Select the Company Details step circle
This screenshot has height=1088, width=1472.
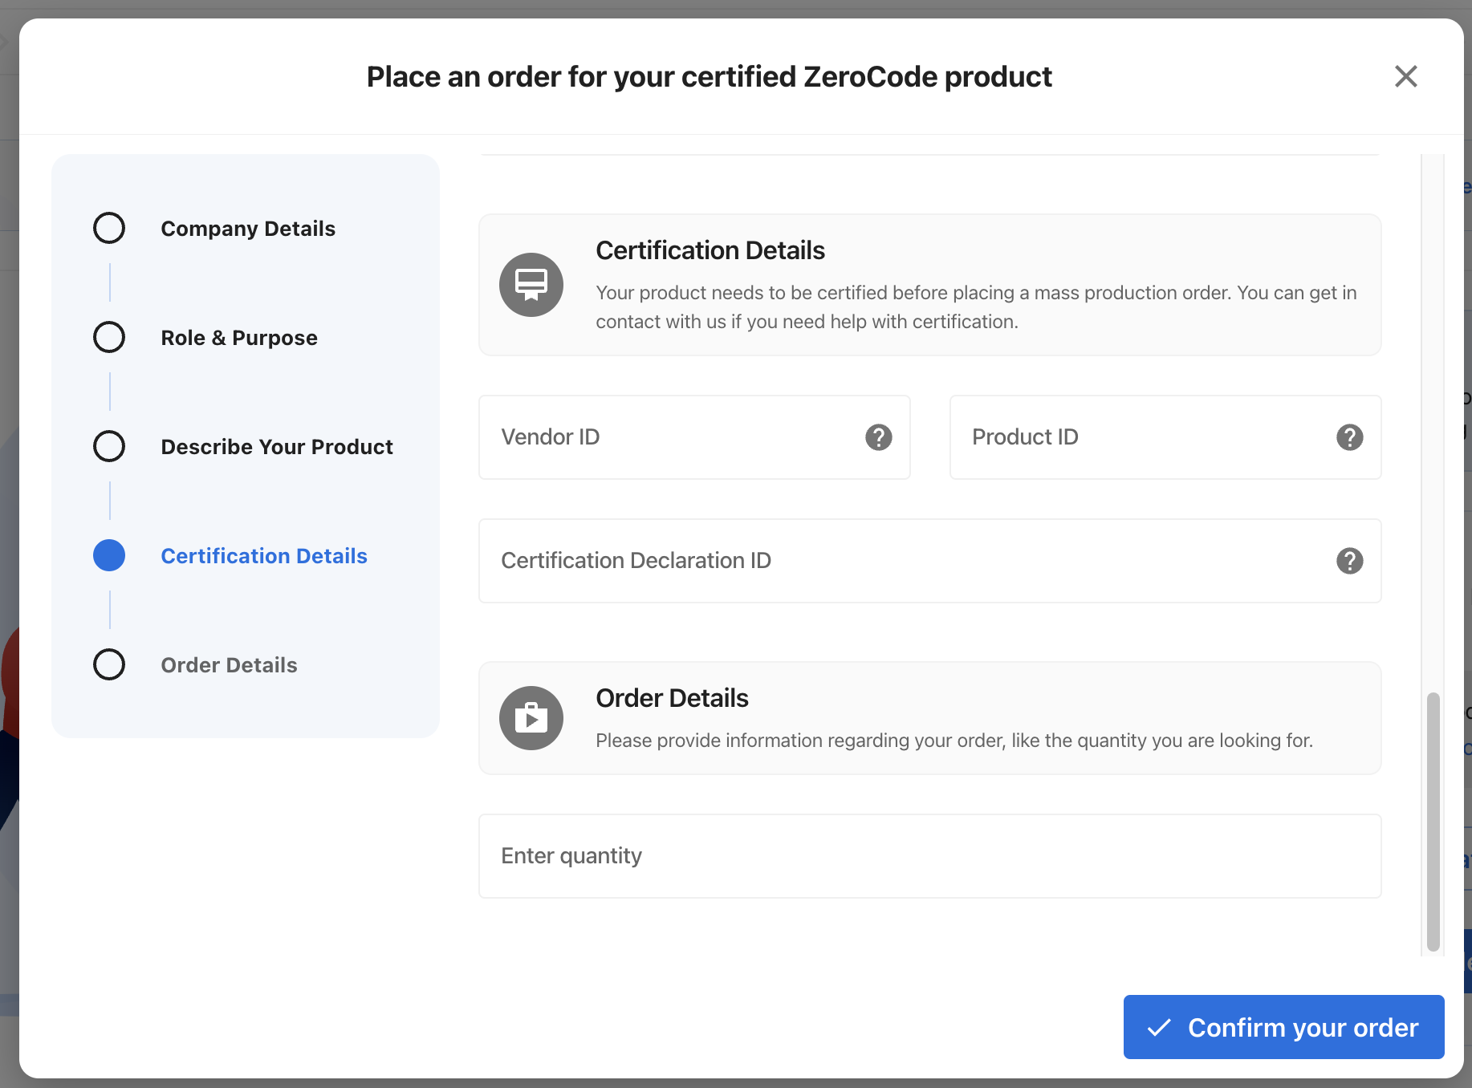point(109,228)
